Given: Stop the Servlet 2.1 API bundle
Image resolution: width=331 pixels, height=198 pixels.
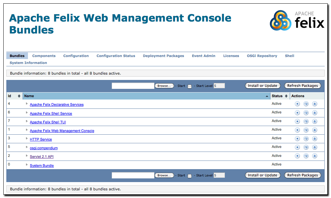Looking at the screenshot, I should pos(297,156).
